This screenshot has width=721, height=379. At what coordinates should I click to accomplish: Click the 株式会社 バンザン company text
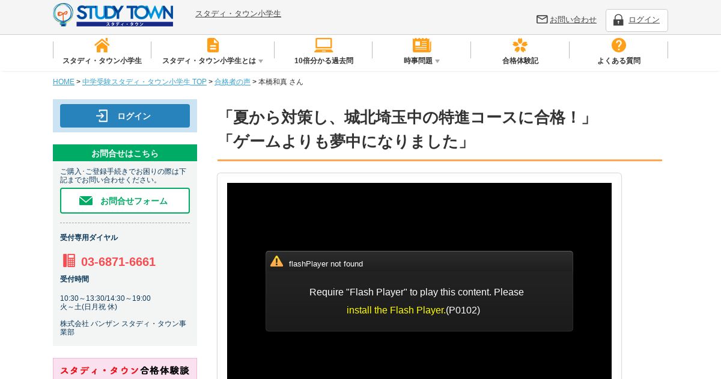(x=123, y=328)
